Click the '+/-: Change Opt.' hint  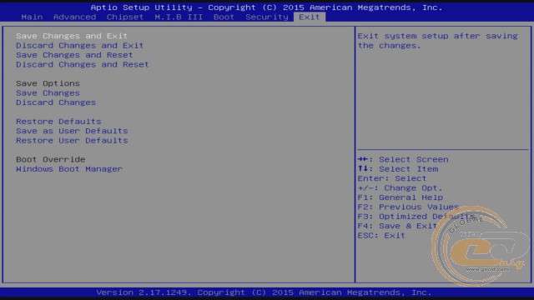click(x=400, y=188)
